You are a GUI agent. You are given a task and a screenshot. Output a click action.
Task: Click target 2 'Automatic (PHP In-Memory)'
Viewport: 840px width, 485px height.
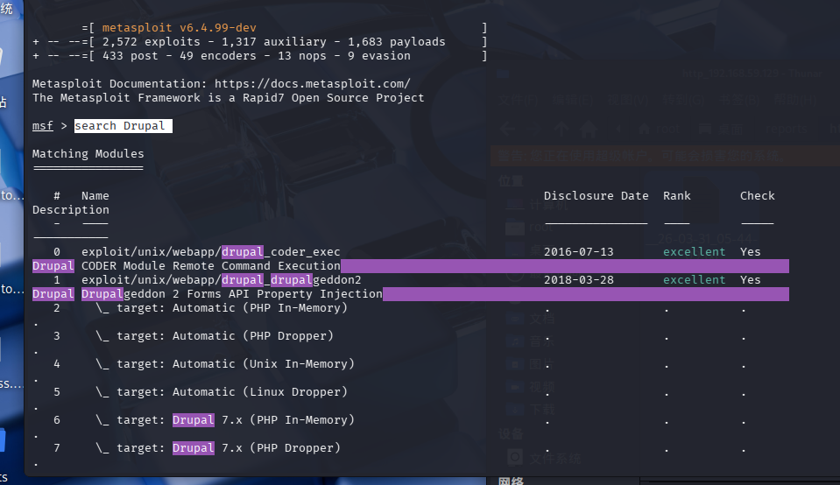click(x=260, y=308)
